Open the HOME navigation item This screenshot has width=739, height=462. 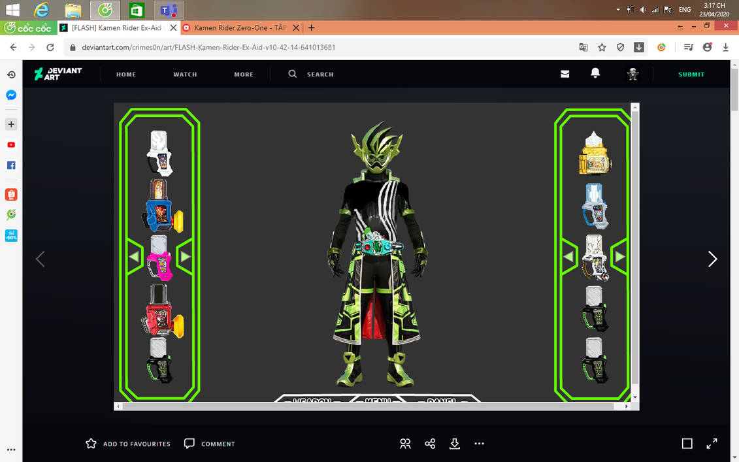[126, 74]
